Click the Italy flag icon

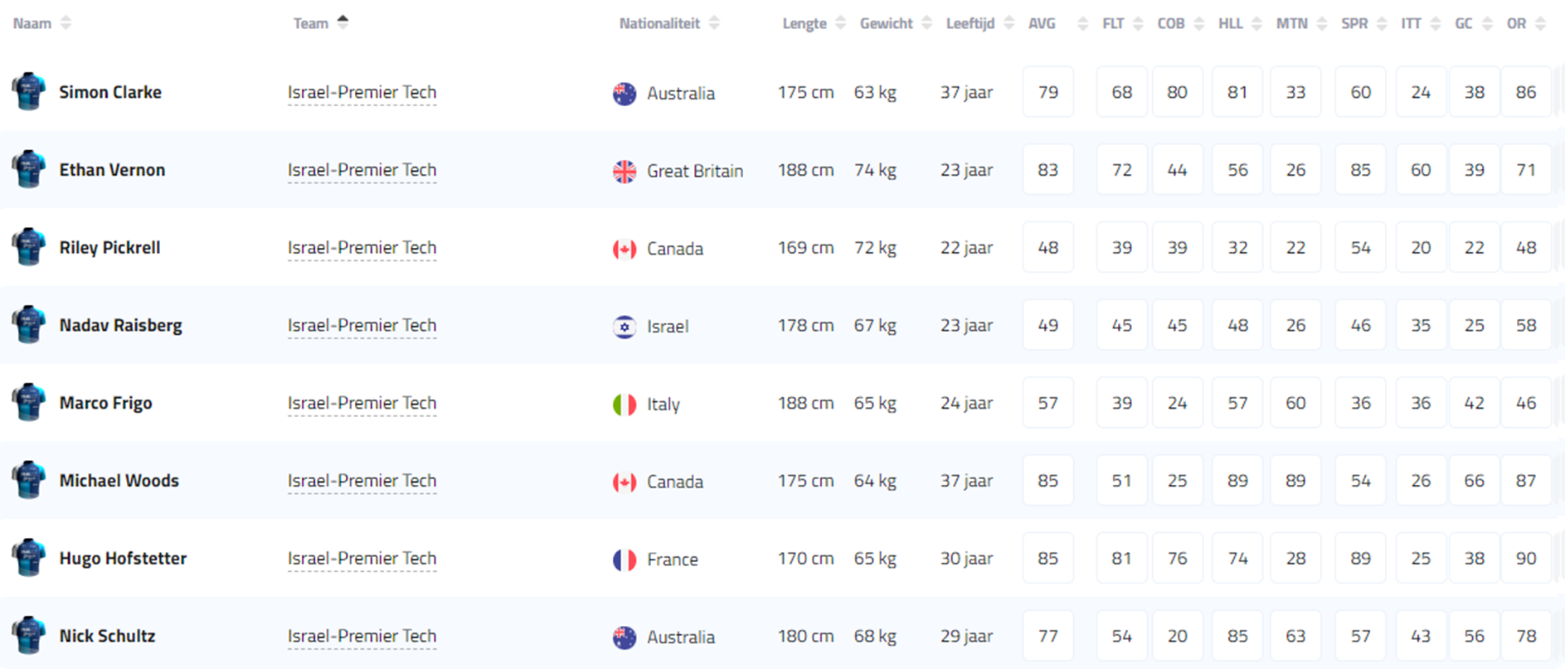tap(625, 405)
